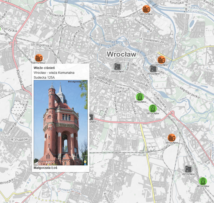Click the 'T.Kościuszki' street label
214x203 pixels.
[140, 83]
